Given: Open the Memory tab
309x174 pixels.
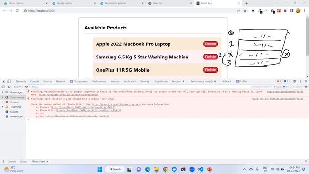Looking at the screenshot, I should pyautogui.click(x=115, y=81).
